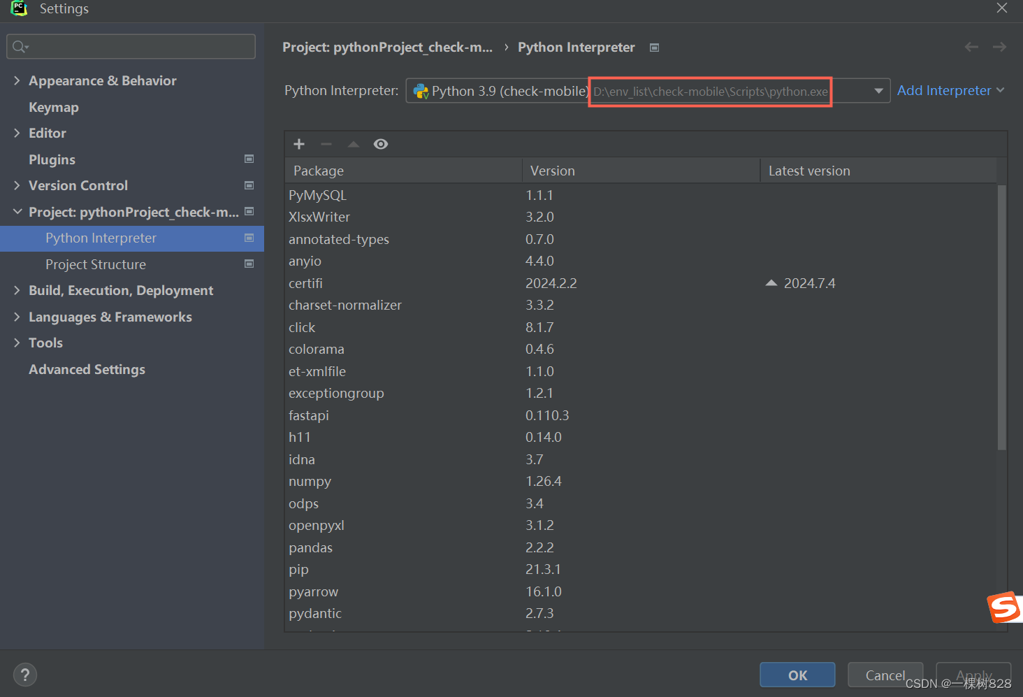1023x697 pixels.
Task: Select Plugins in settings tree
Action: pyautogui.click(x=52, y=159)
